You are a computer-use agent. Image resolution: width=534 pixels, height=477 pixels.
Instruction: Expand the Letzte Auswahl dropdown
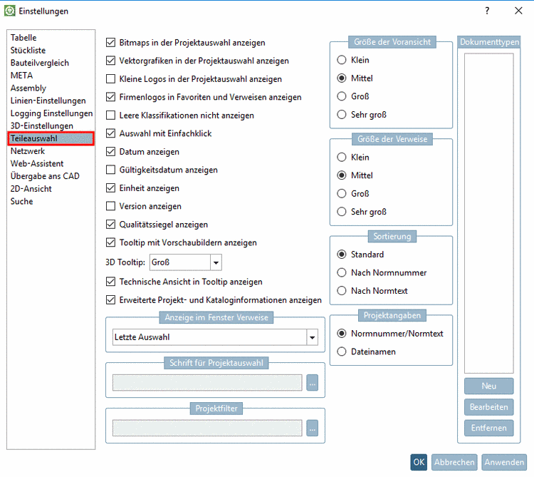point(312,337)
